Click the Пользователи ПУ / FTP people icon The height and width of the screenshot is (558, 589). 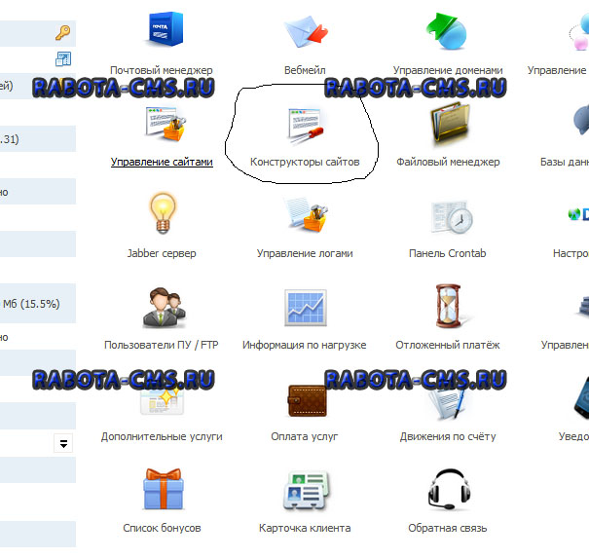coord(165,307)
